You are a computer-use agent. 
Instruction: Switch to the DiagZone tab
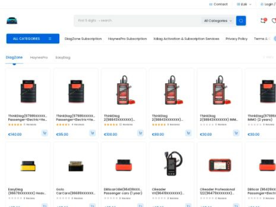pos(14,57)
